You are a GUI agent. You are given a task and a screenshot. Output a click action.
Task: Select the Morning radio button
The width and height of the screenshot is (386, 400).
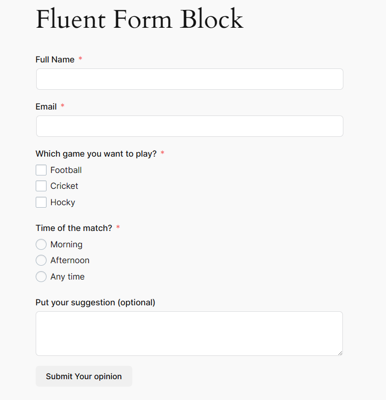point(41,244)
